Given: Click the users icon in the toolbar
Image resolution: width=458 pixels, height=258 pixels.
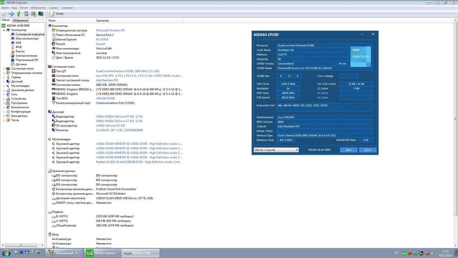Looking at the screenshot, I should 33,14.
